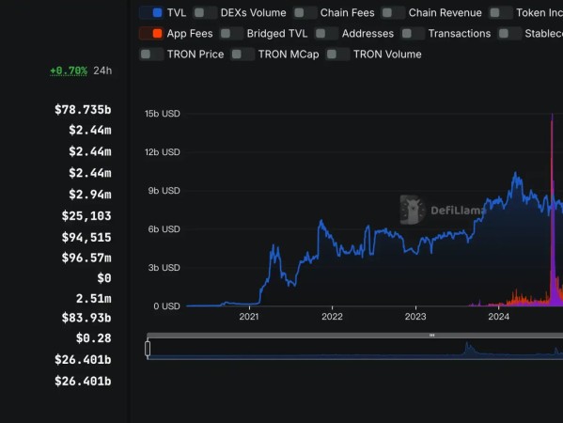This screenshot has width=563, height=423.
Task: Enable the DEXs Volume toggle
Action: 205,13
